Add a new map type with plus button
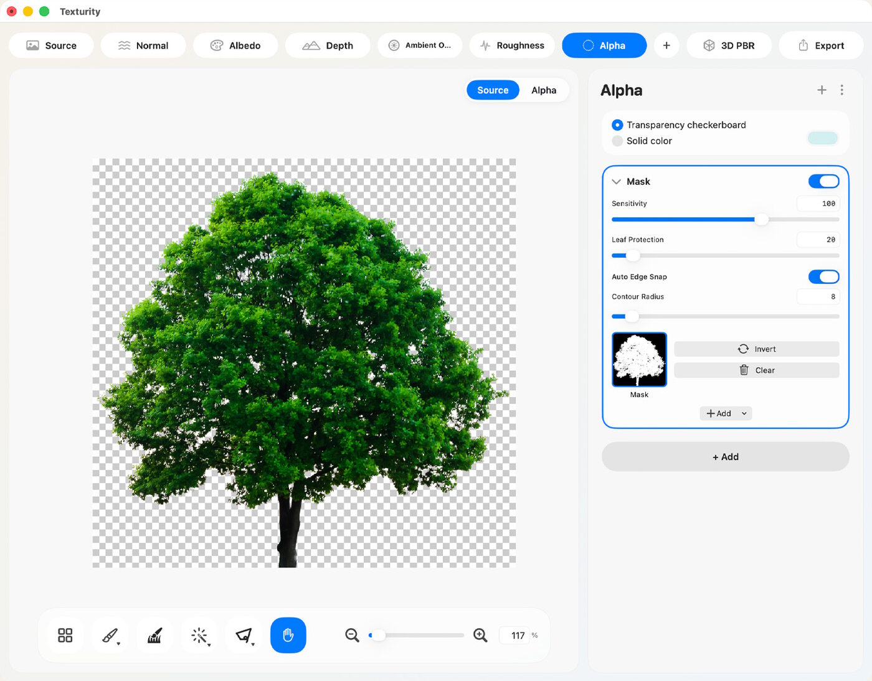Image resolution: width=872 pixels, height=681 pixels. [x=666, y=45]
